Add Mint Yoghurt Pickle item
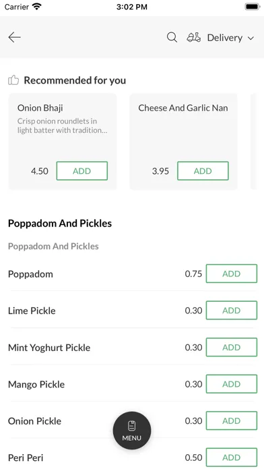Viewport: 264px width, 469px height. click(x=232, y=347)
